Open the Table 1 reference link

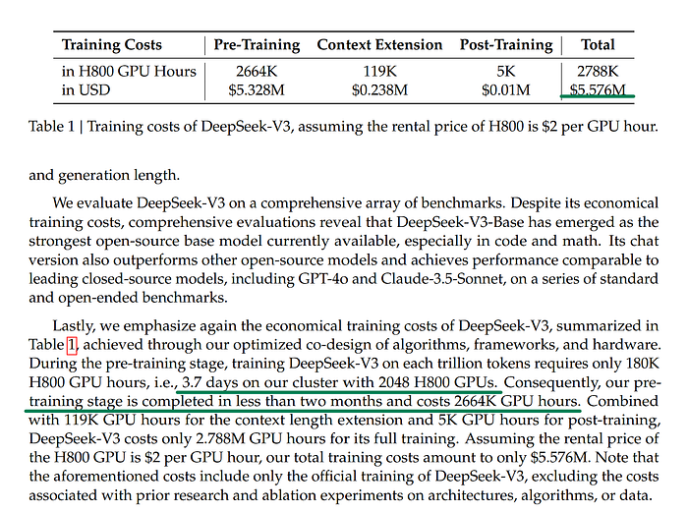[72, 345]
